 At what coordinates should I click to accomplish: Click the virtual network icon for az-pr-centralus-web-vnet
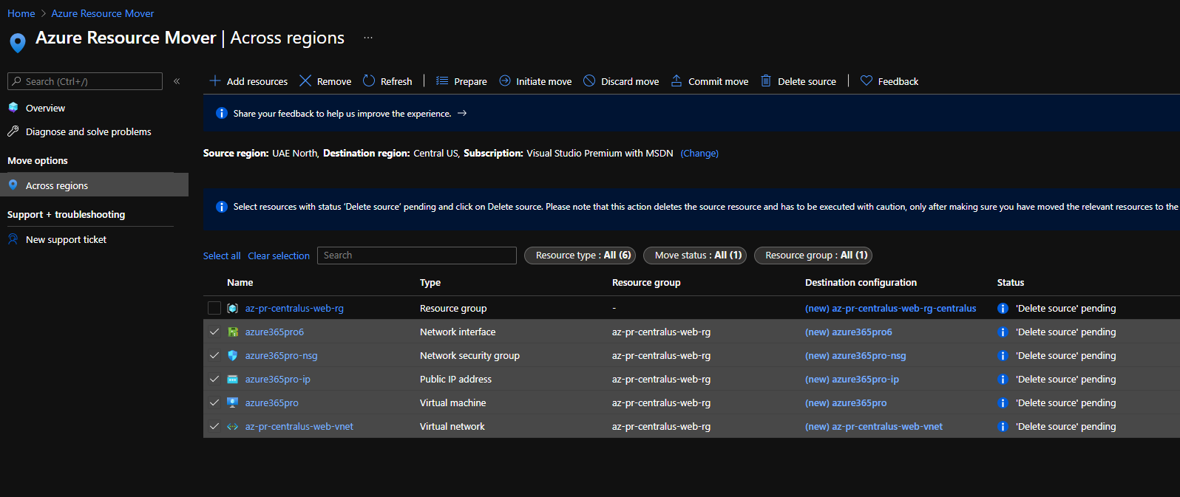coord(233,426)
